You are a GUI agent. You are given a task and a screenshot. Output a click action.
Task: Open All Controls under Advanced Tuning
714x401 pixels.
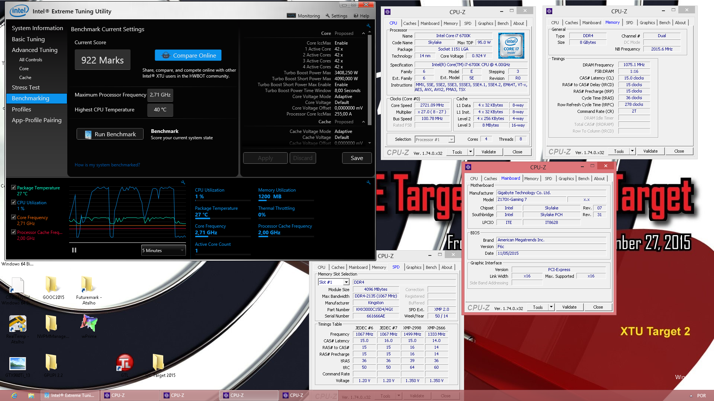pyautogui.click(x=30, y=59)
